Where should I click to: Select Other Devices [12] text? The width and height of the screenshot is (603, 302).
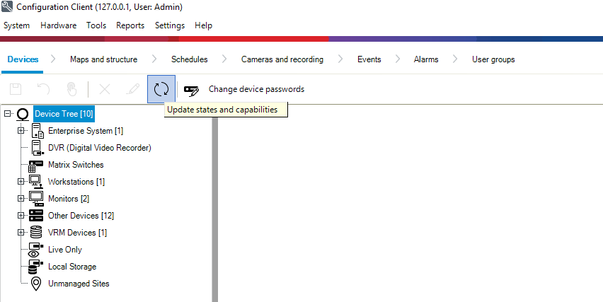(x=81, y=215)
